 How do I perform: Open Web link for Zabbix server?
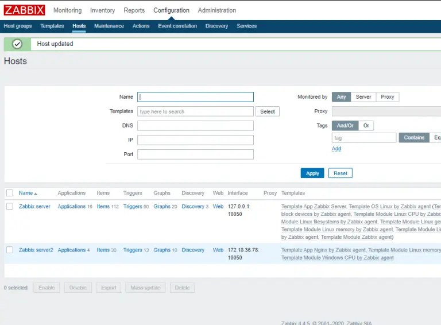click(x=218, y=206)
